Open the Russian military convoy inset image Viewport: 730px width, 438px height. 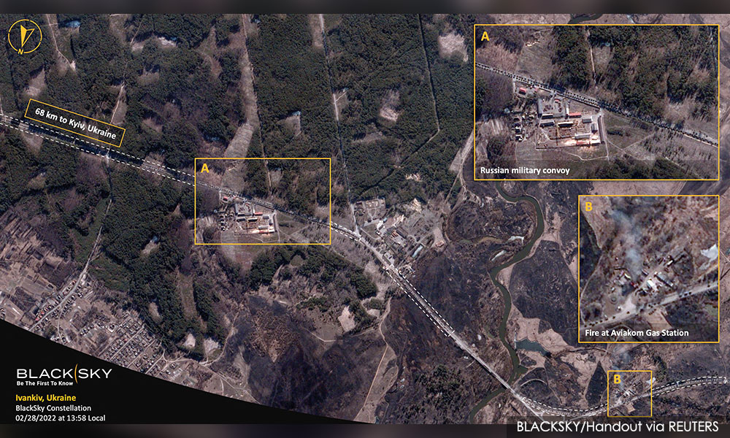596,102
